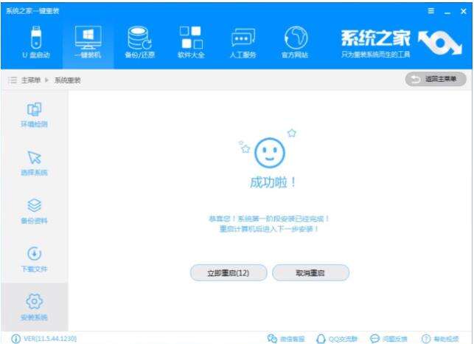This screenshot has width=474, height=344.
Task: Close the 系统之家 window
Action: coord(463,11)
